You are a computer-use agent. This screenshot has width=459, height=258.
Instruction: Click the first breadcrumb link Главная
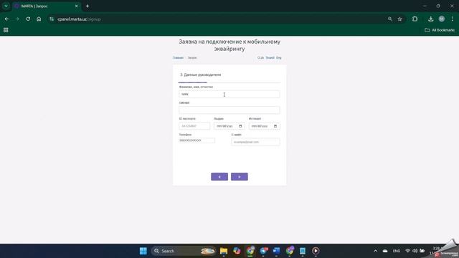coord(178,58)
